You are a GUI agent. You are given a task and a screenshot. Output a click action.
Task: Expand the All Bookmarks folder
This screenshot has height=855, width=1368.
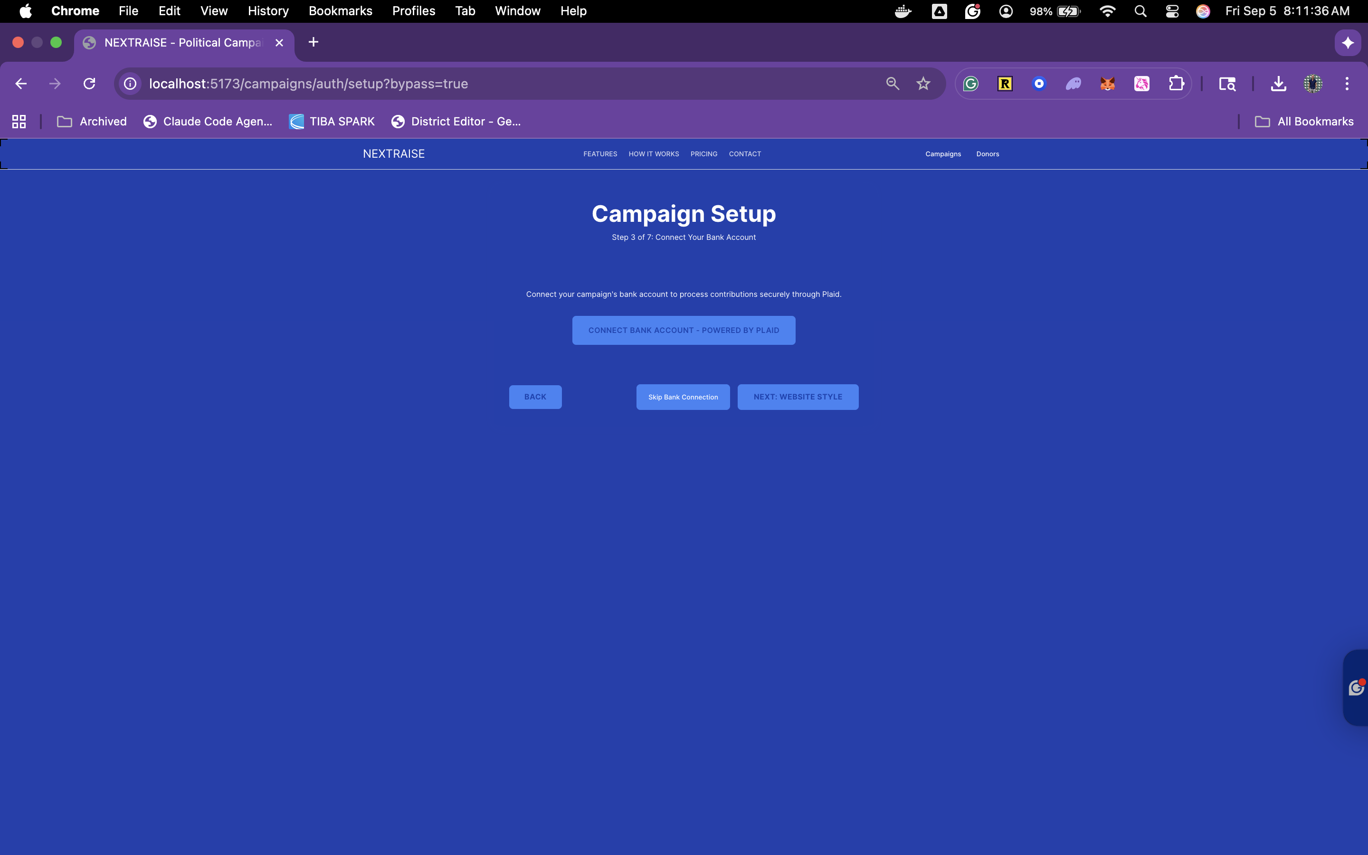tap(1304, 122)
